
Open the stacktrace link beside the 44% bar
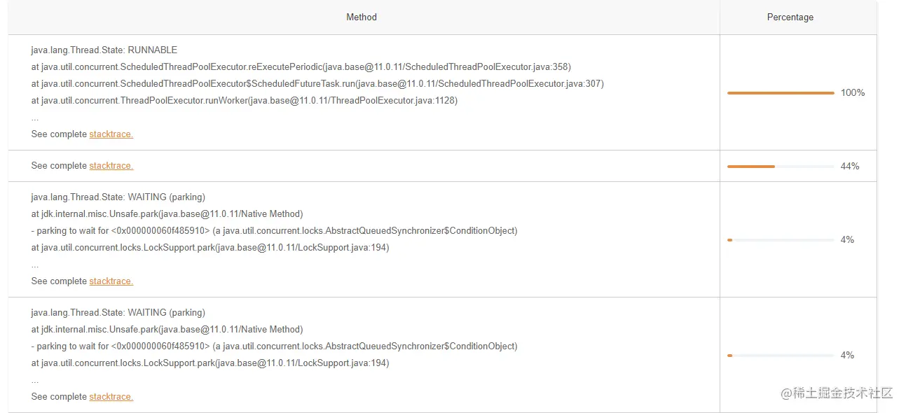(111, 166)
